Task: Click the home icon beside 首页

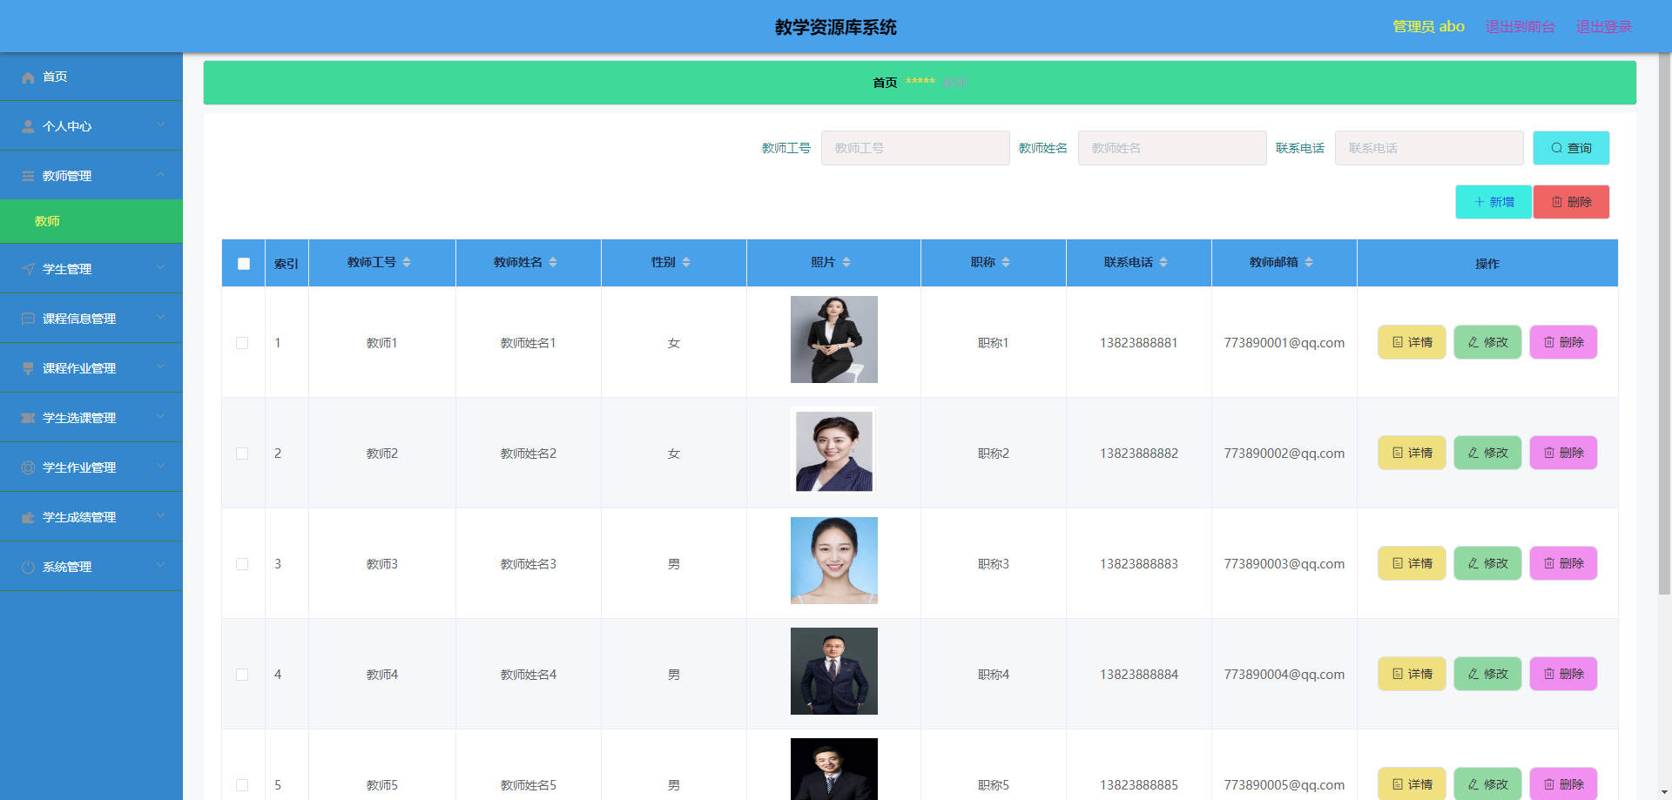Action: point(28,77)
